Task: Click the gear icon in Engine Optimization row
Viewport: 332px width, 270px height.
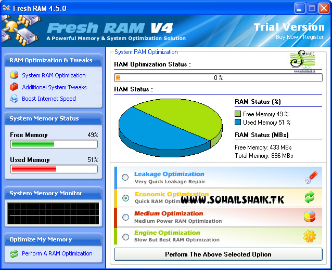Action: click(x=310, y=236)
